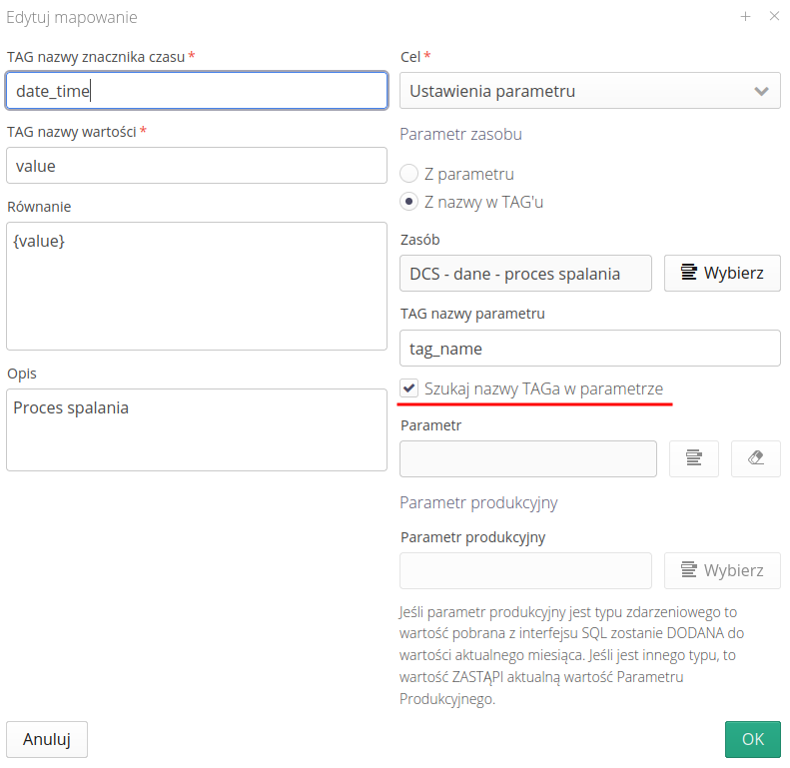Image resolution: width=790 pixels, height=768 pixels.
Task: Select the Z nazwy w TAG'u radio option
Action: tap(408, 202)
